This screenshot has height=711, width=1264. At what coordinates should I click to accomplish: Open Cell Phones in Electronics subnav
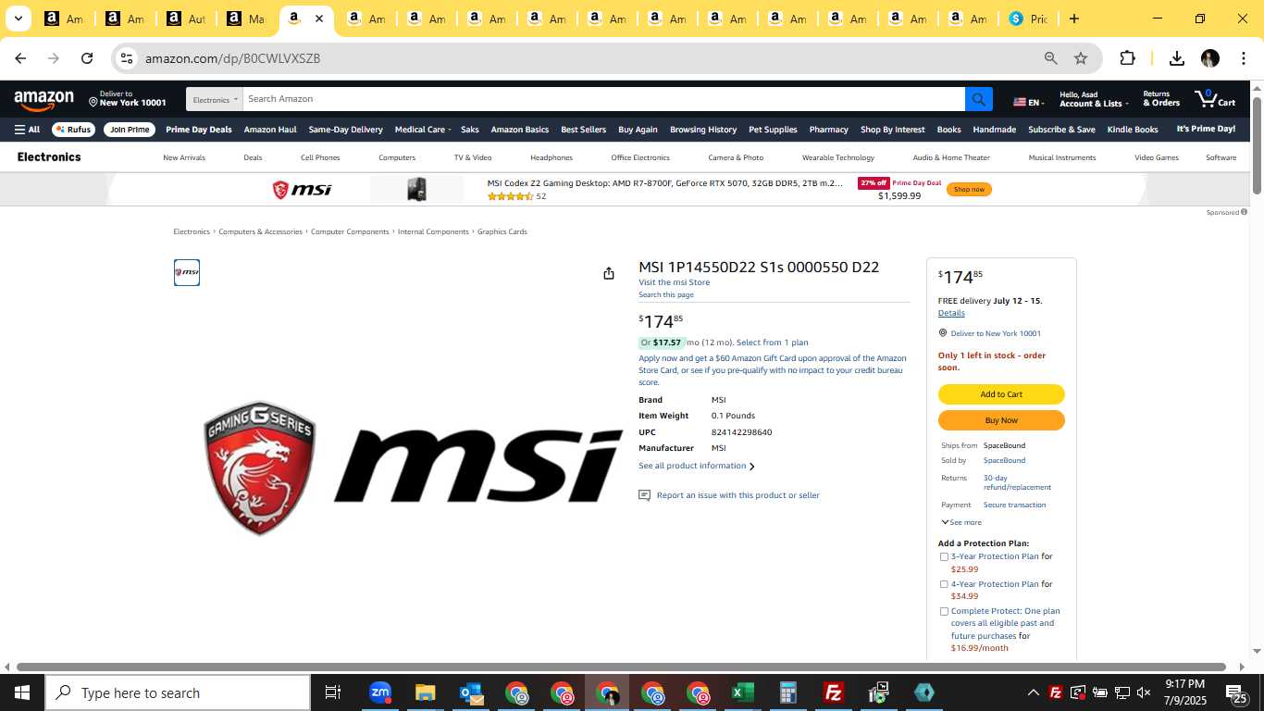pyautogui.click(x=320, y=157)
